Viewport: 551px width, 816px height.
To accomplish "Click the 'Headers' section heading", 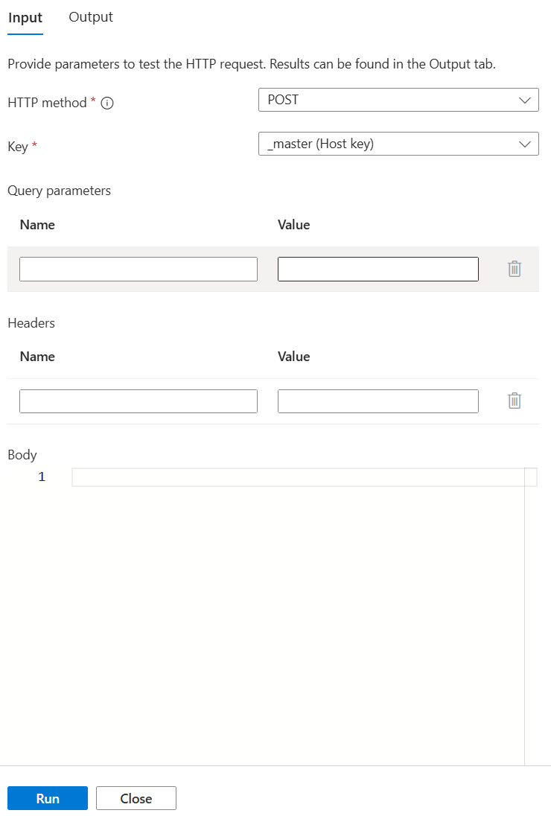I will (x=31, y=323).
